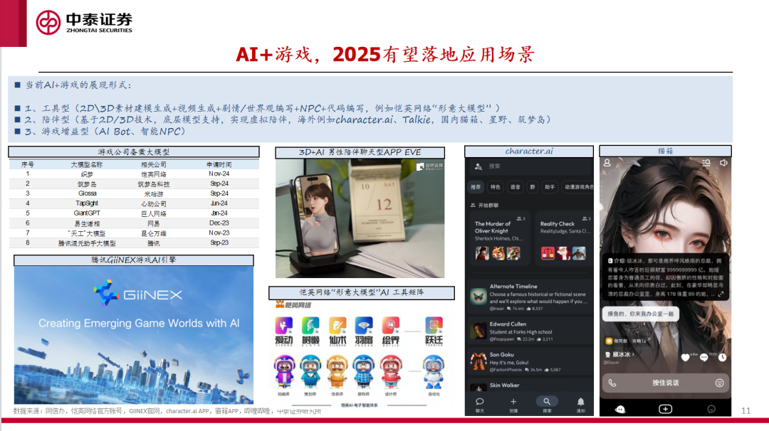Tap the plus create icon in 猫箱 bottom bar
Viewport: 769px width, 431px height.
tap(665, 409)
